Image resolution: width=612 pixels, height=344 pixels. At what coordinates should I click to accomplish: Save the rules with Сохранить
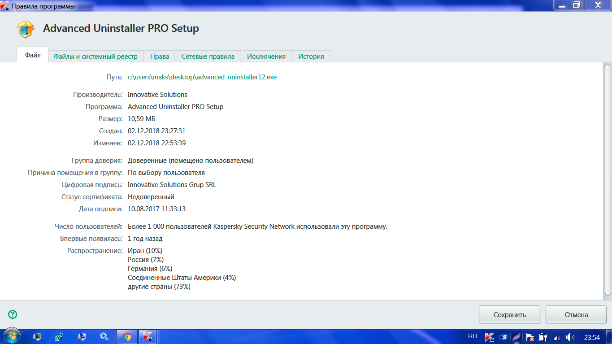click(509, 314)
